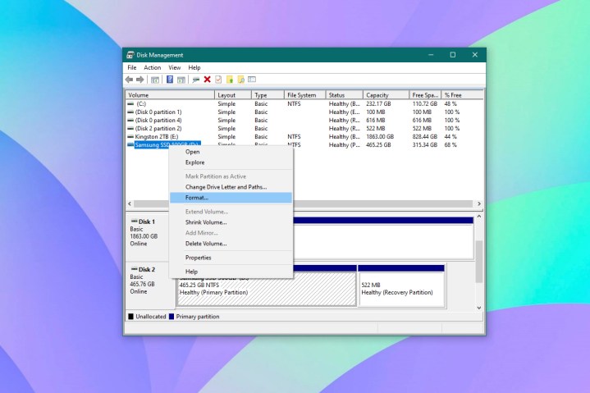Click the Forward arrow toolbar icon

coord(140,80)
